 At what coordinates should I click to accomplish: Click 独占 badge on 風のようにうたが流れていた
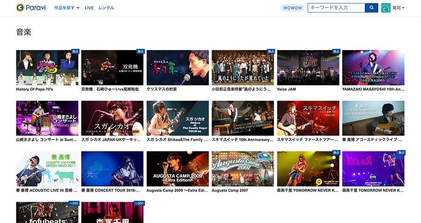tap(271, 51)
